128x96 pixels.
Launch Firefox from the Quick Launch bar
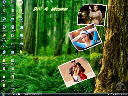[x=11, y=94]
